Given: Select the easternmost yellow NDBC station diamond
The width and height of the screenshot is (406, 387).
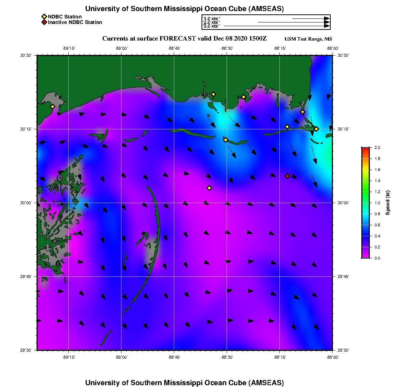Looking at the screenshot, I should (x=316, y=129).
